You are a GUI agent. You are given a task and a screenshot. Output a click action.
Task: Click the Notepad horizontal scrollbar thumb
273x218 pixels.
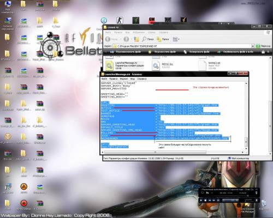155,152
